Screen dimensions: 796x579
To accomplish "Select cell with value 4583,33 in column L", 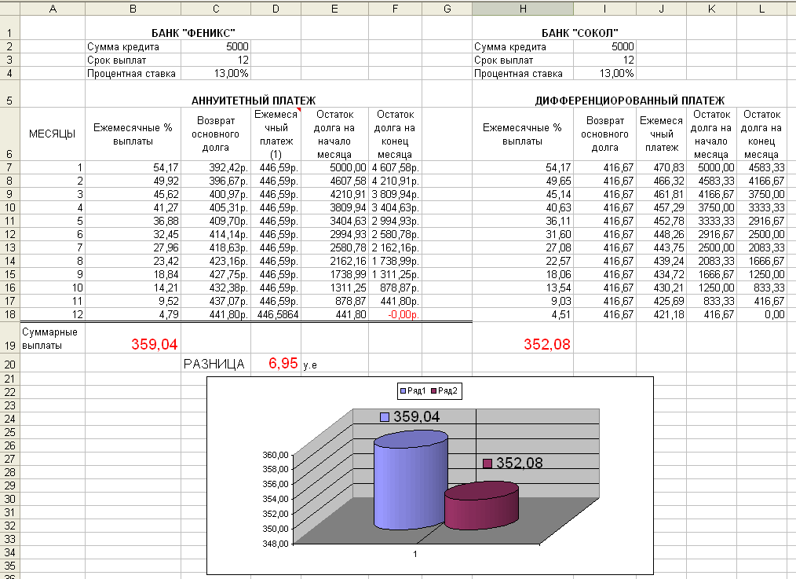I will 761,167.
